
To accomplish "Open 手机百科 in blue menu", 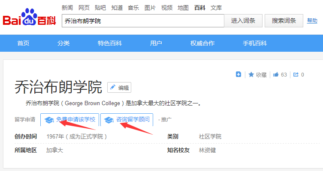I will pyautogui.click(x=255, y=43).
